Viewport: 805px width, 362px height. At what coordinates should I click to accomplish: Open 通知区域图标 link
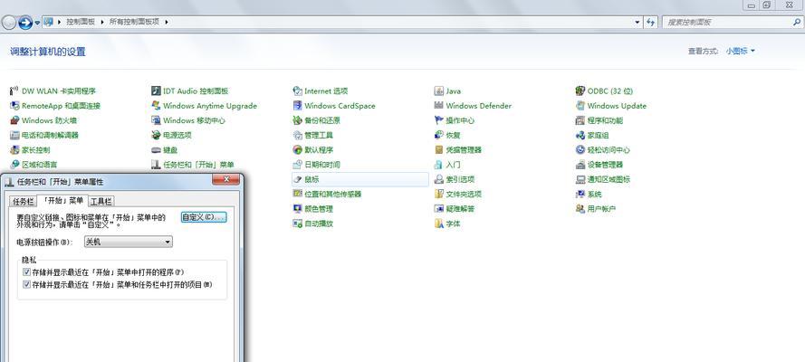[x=609, y=180]
